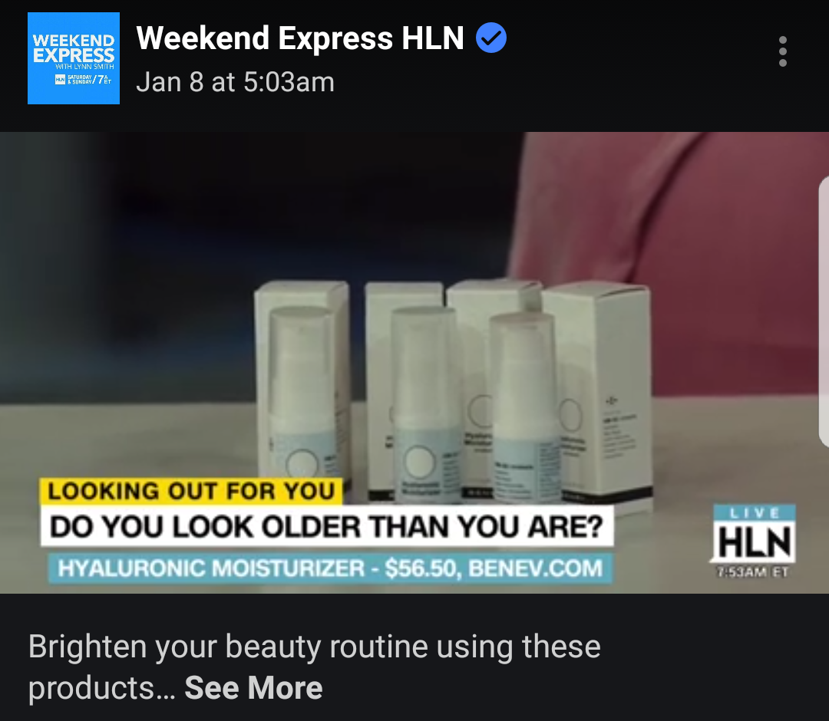Click the 7:53AM ET time under HLN logo
The image size is (829, 721).
(753, 572)
